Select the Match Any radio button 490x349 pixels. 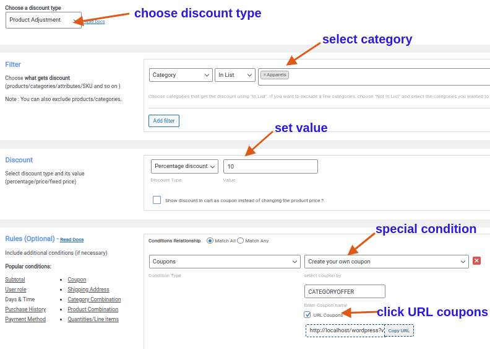[x=241, y=241]
